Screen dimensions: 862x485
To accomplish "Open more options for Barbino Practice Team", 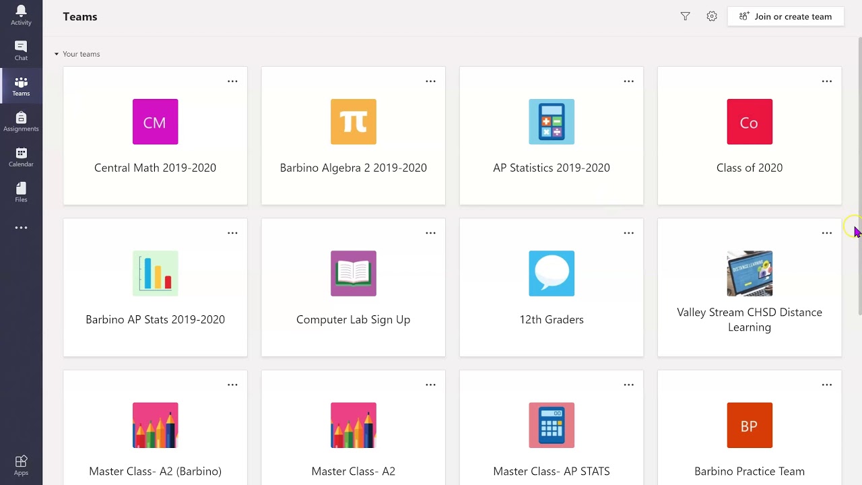I will (826, 385).
